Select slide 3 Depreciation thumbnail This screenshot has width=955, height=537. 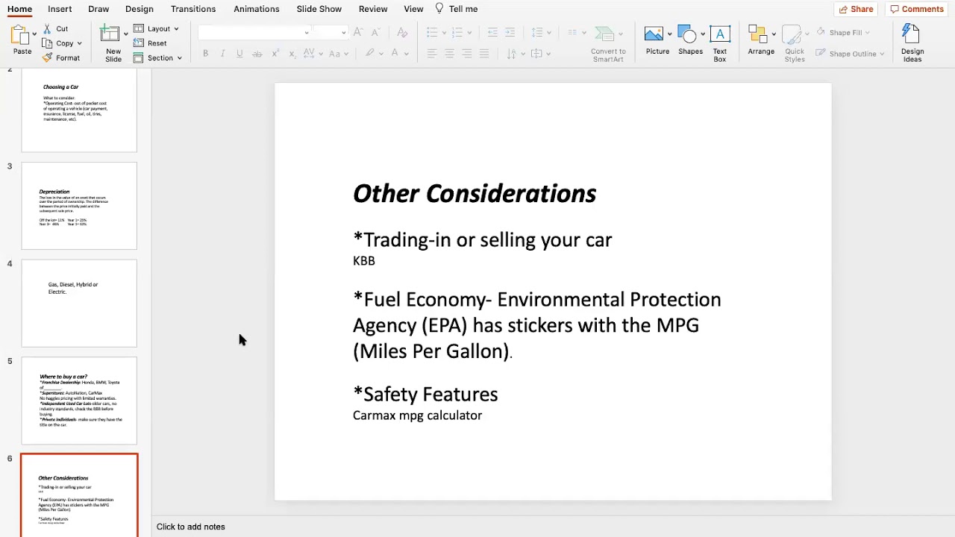click(x=79, y=206)
